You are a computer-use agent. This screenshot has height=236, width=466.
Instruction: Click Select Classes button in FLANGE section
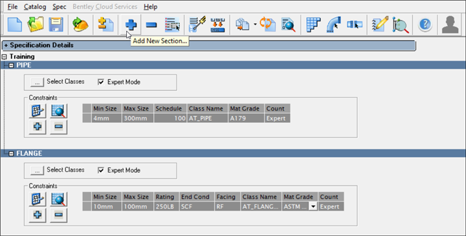coord(37,170)
